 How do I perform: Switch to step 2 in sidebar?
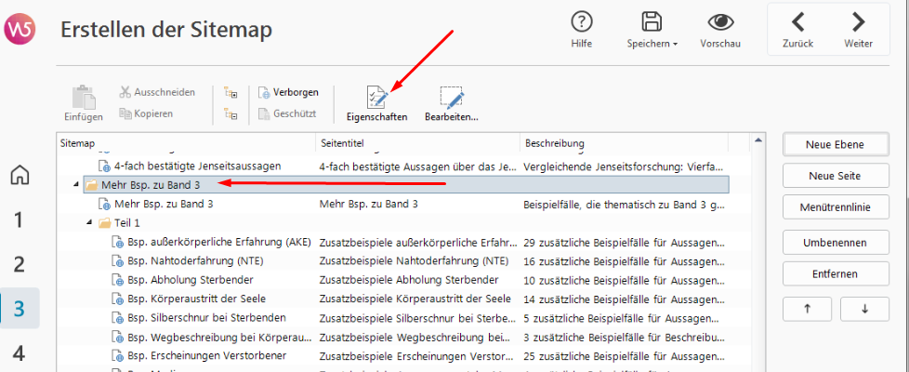pyautogui.click(x=20, y=264)
